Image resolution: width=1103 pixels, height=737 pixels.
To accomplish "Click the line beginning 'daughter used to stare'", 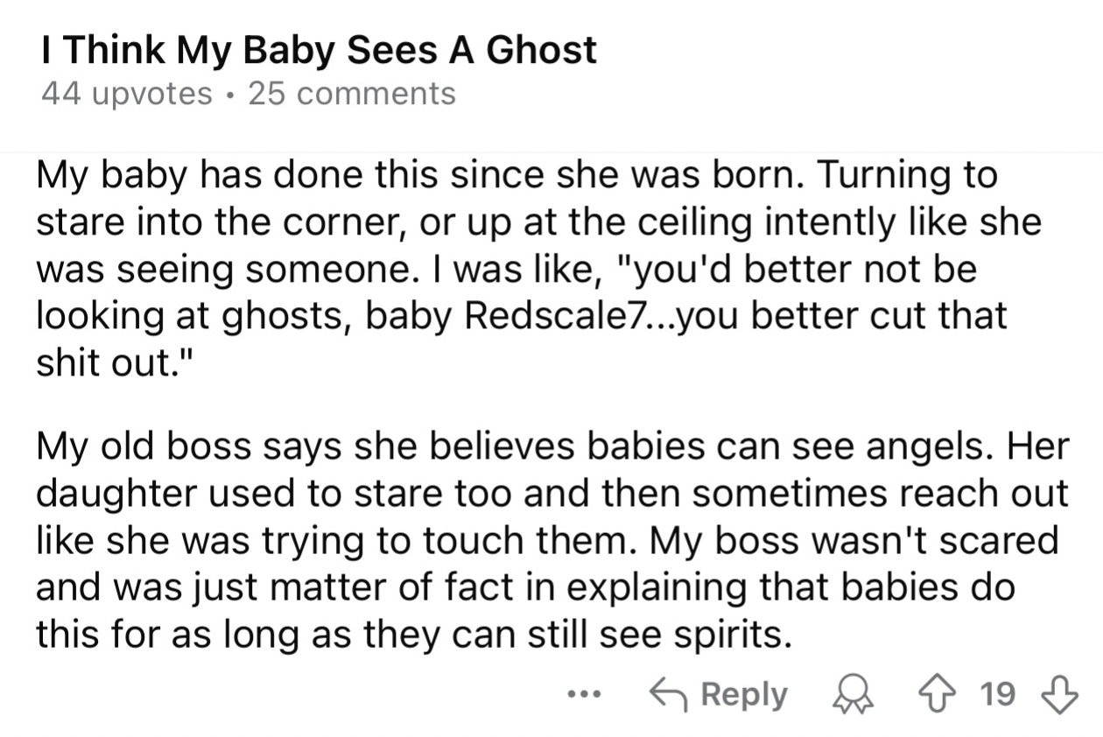I will click(551, 494).
